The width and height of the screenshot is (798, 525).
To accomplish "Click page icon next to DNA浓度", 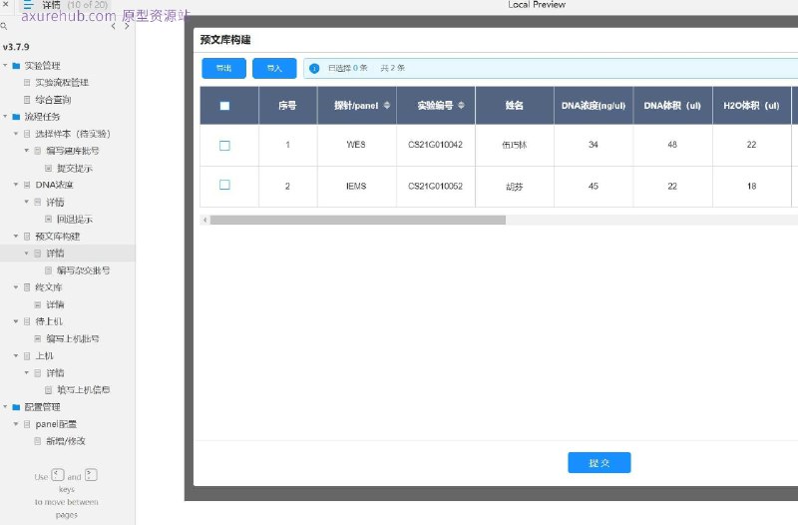I will [27, 185].
